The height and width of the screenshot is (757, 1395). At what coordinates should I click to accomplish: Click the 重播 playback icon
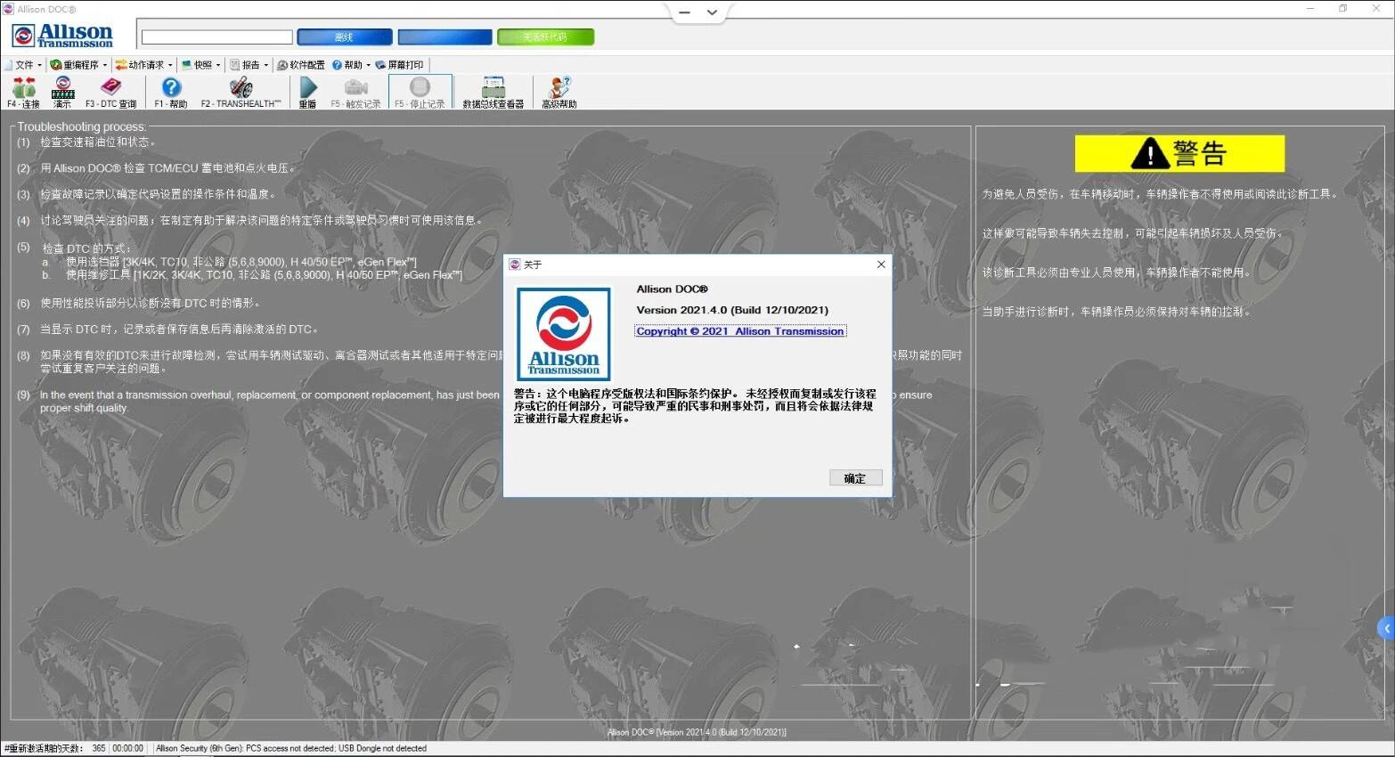pos(308,92)
